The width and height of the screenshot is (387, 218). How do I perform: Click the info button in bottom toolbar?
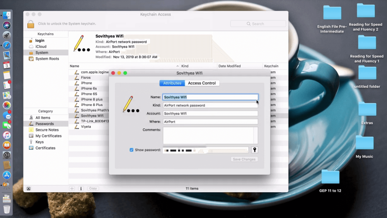81,188
